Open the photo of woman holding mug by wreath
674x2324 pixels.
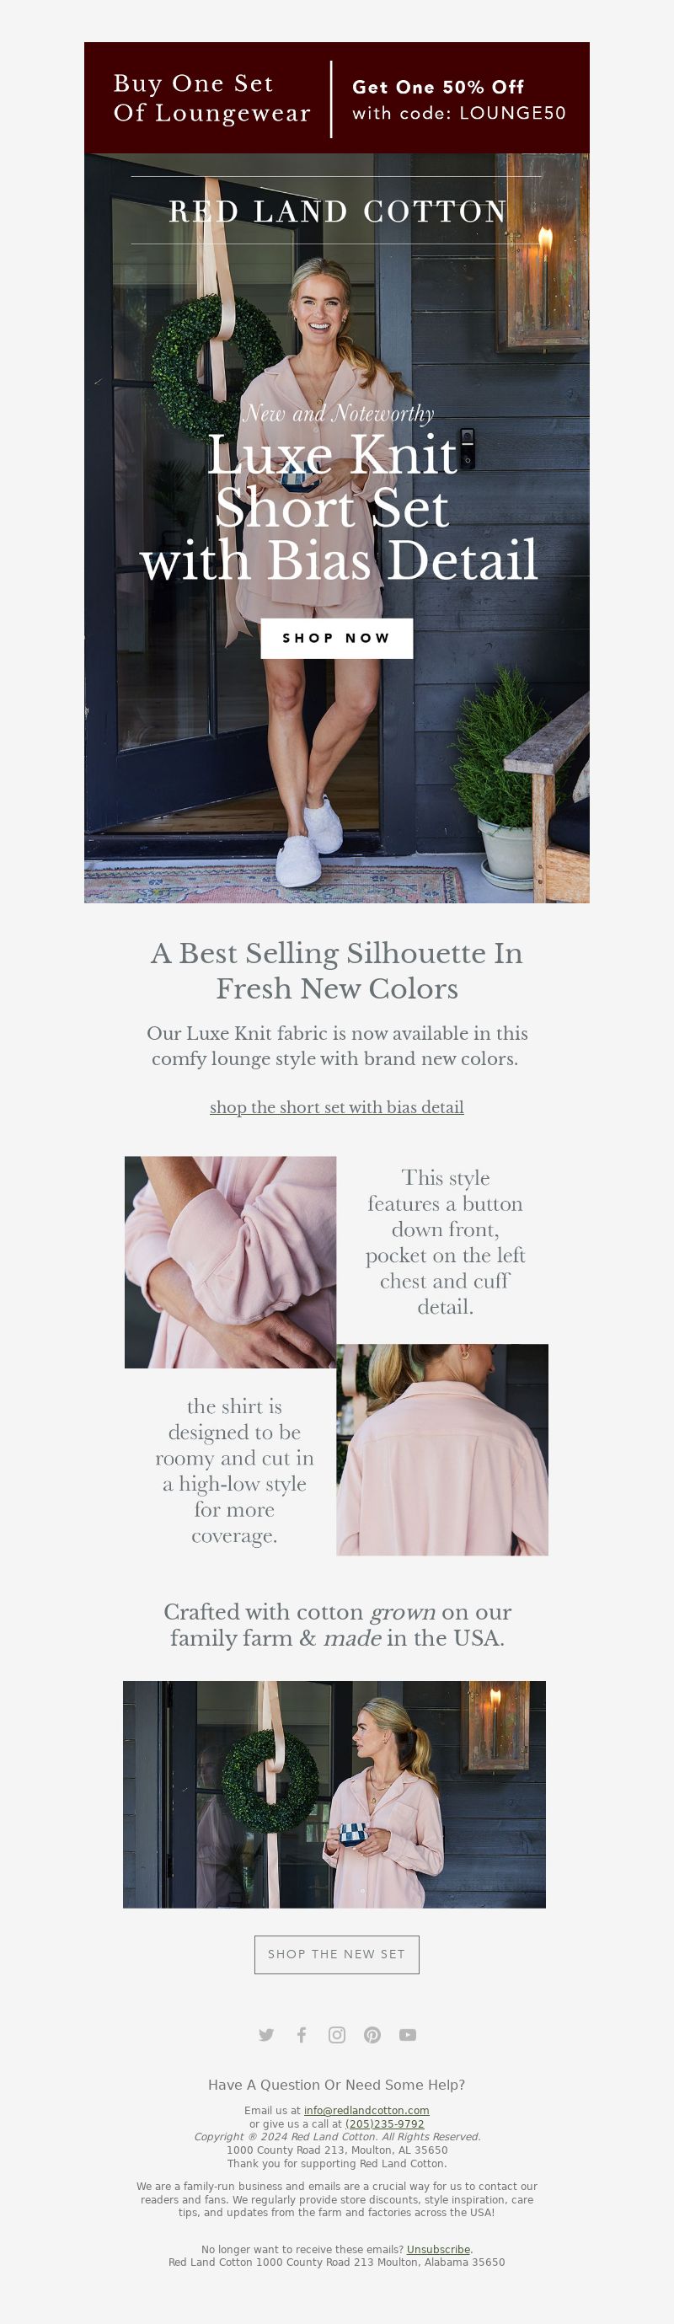tap(334, 1793)
